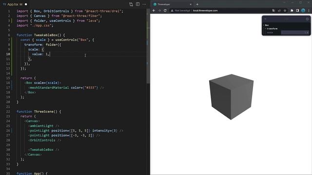Click the ambientLight tag on line 25
Image resolution: width=312 pixels, height=175 pixels.
coord(41,126)
